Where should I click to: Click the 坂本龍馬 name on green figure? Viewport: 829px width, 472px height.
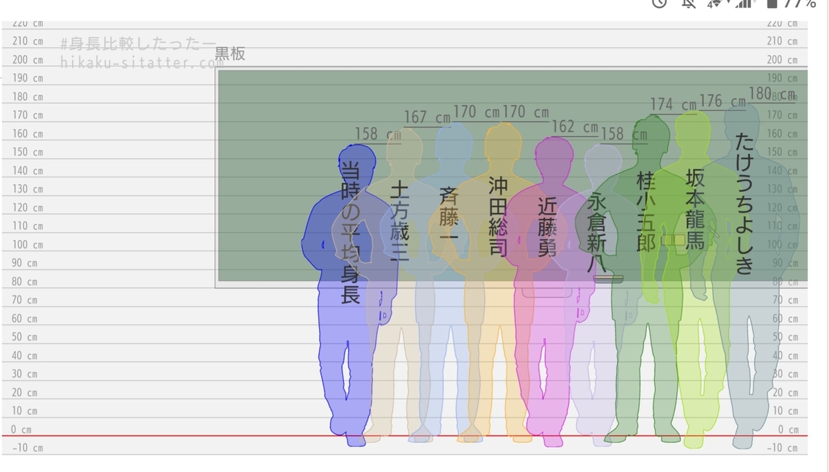pyautogui.click(x=695, y=208)
